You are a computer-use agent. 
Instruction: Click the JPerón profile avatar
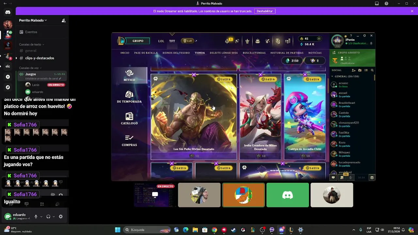[x=337, y=41]
